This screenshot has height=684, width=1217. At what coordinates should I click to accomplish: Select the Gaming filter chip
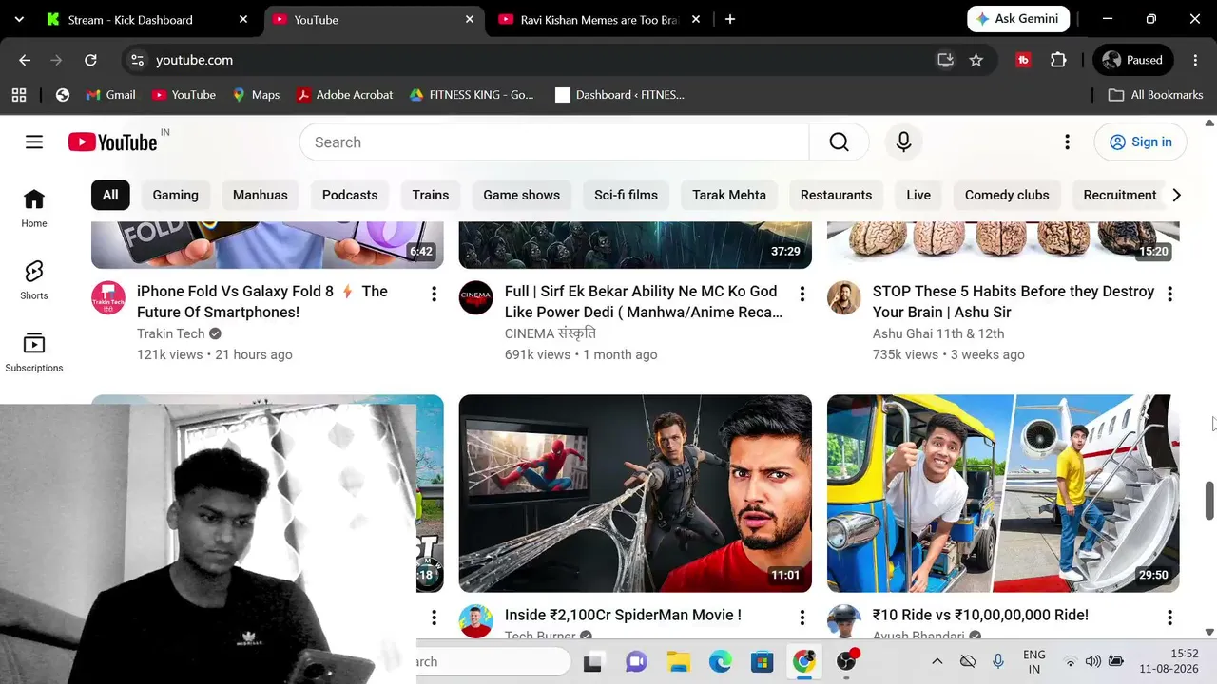[176, 195]
